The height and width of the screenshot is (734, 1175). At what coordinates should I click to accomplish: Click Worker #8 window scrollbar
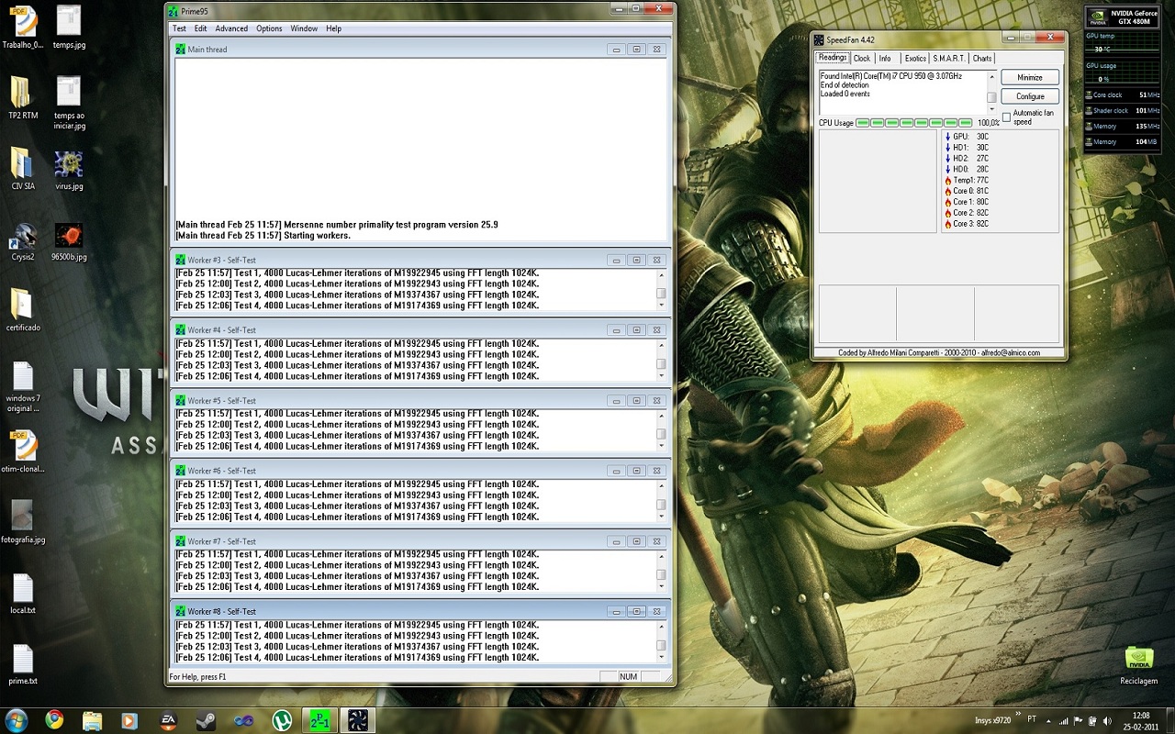(x=661, y=640)
